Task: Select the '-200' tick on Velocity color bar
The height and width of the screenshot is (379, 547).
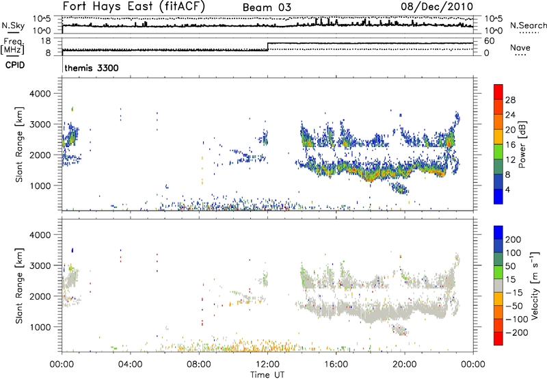Action: (x=516, y=332)
